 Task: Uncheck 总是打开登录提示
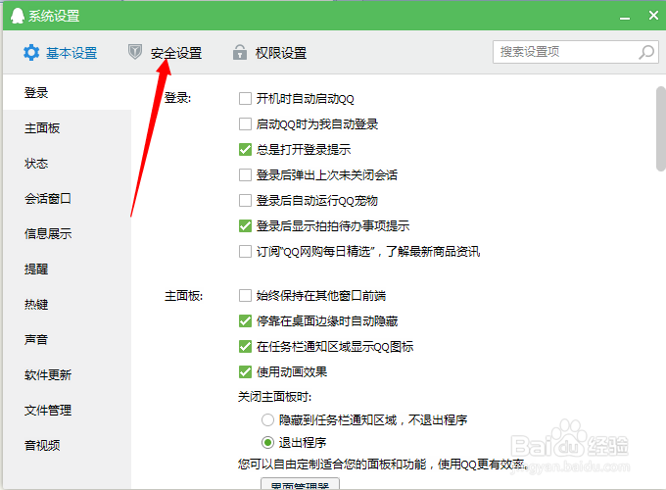pos(245,150)
